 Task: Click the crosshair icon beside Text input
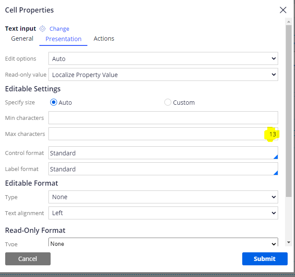coord(42,29)
